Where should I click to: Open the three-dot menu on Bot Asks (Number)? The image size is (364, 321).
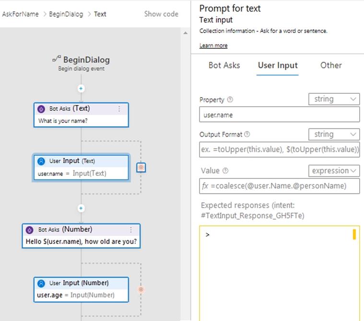pos(131,230)
